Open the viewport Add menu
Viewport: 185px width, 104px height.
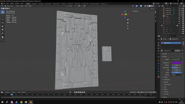pyautogui.click(x=26, y=6)
